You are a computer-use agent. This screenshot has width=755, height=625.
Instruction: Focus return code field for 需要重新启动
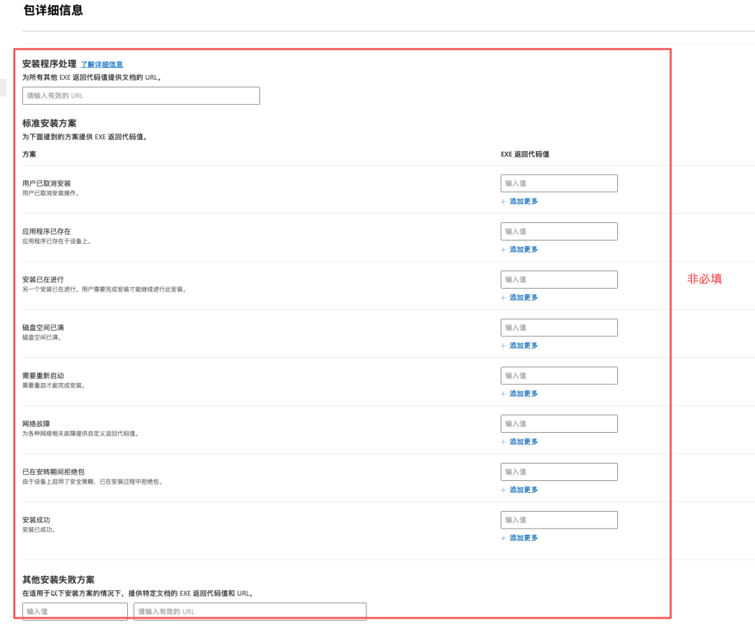559,375
